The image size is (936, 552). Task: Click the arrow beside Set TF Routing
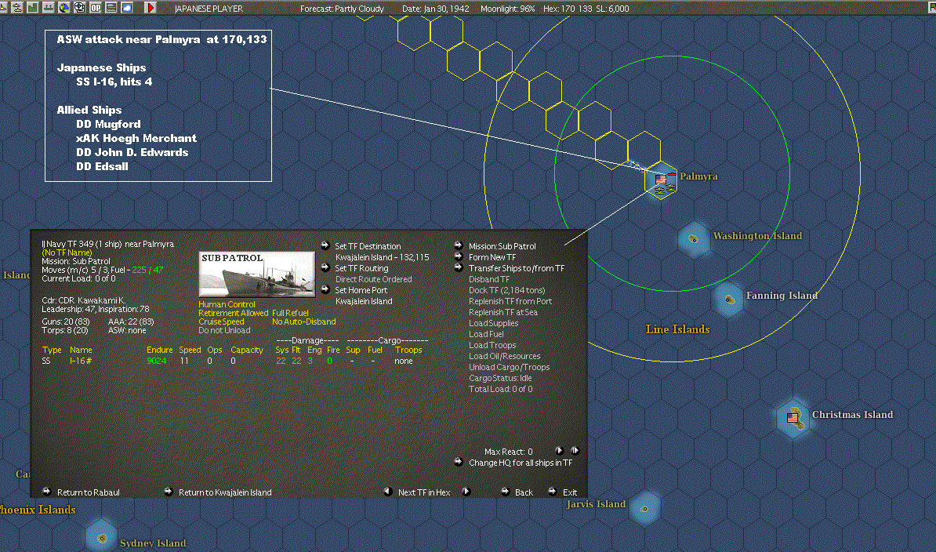[x=325, y=267]
